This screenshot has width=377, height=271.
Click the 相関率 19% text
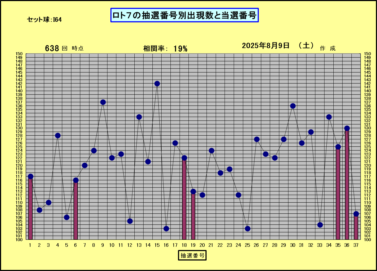click(165, 48)
